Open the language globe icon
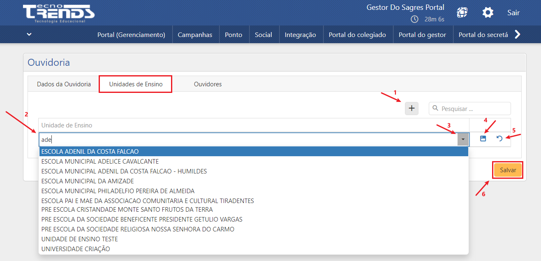Image resolution: width=541 pixels, height=261 pixels. (x=462, y=12)
